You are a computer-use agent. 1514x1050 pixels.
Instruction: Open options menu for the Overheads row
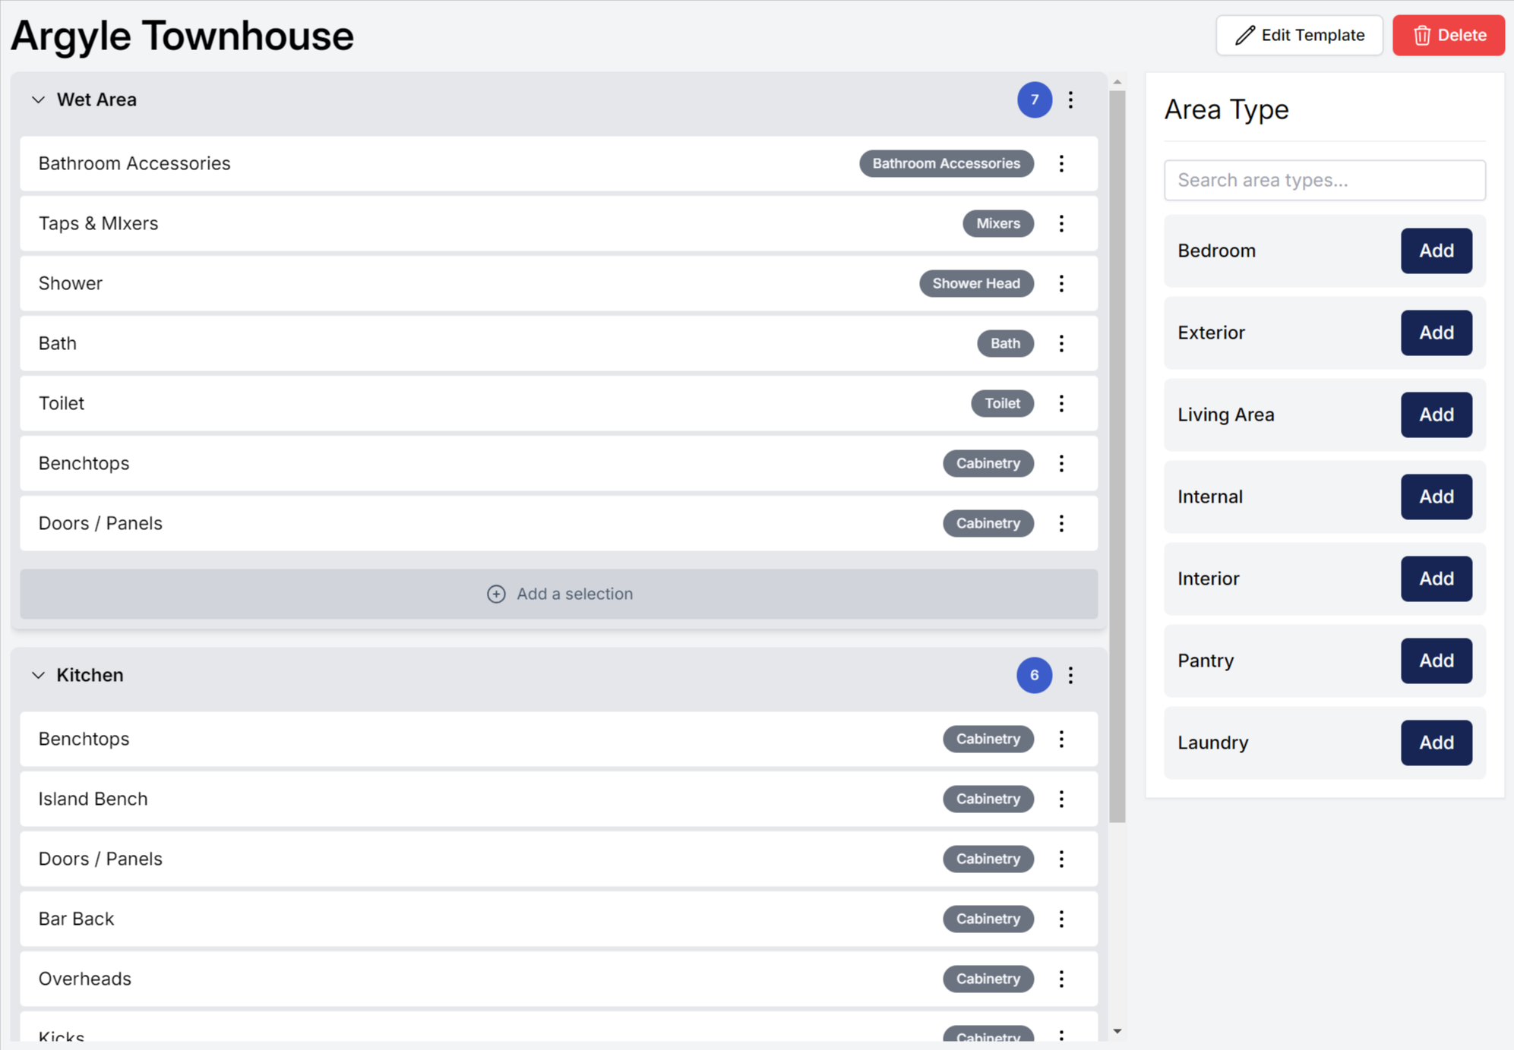point(1061,979)
